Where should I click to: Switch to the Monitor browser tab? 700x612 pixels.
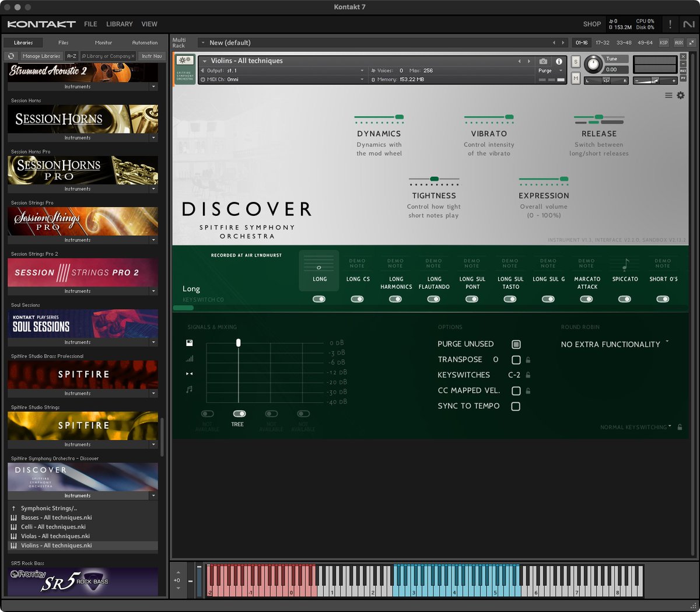pos(103,43)
